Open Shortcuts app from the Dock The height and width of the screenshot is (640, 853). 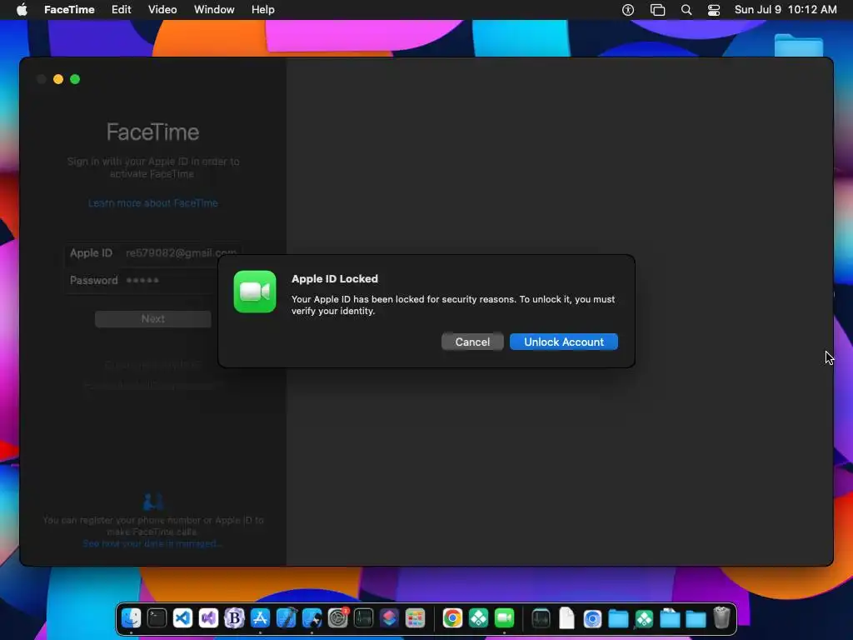[390, 618]
